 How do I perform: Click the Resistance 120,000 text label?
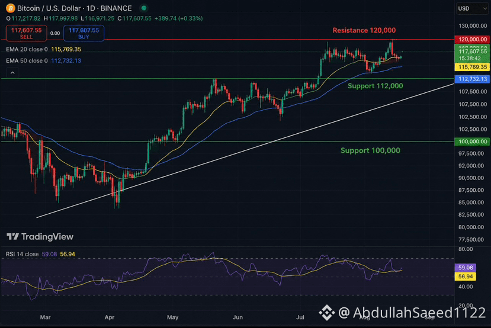pyautogui.click(x=364, y=30)
